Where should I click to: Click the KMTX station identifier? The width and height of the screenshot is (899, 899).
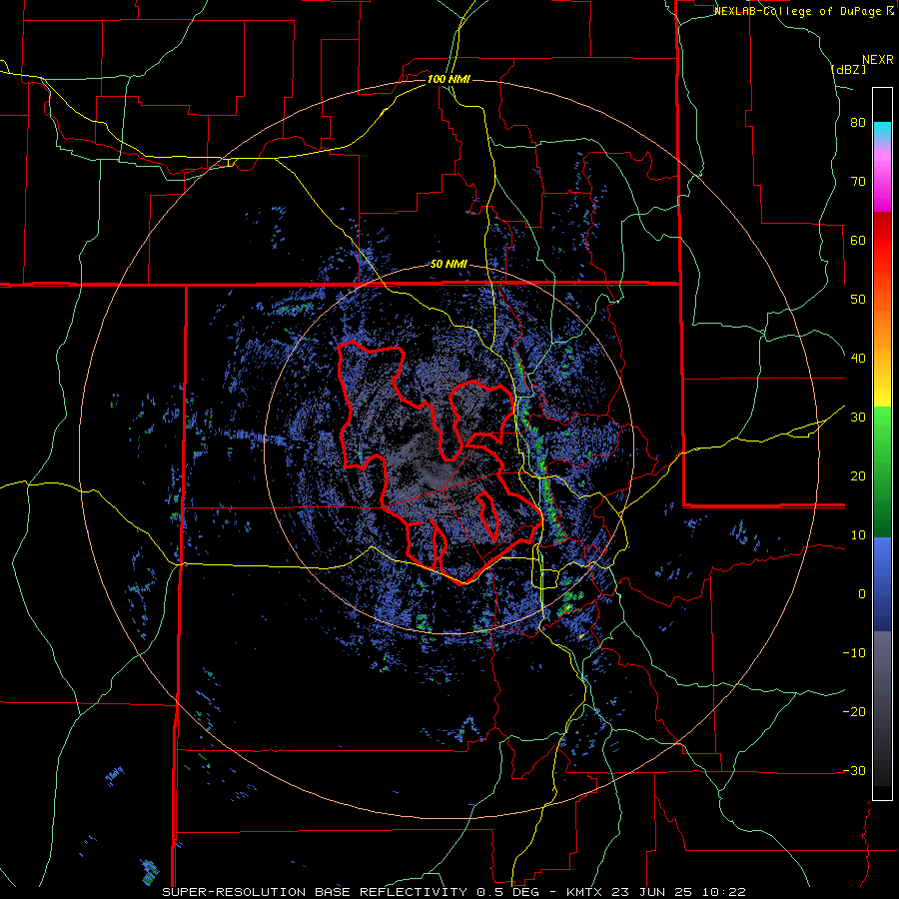[585, 892]
